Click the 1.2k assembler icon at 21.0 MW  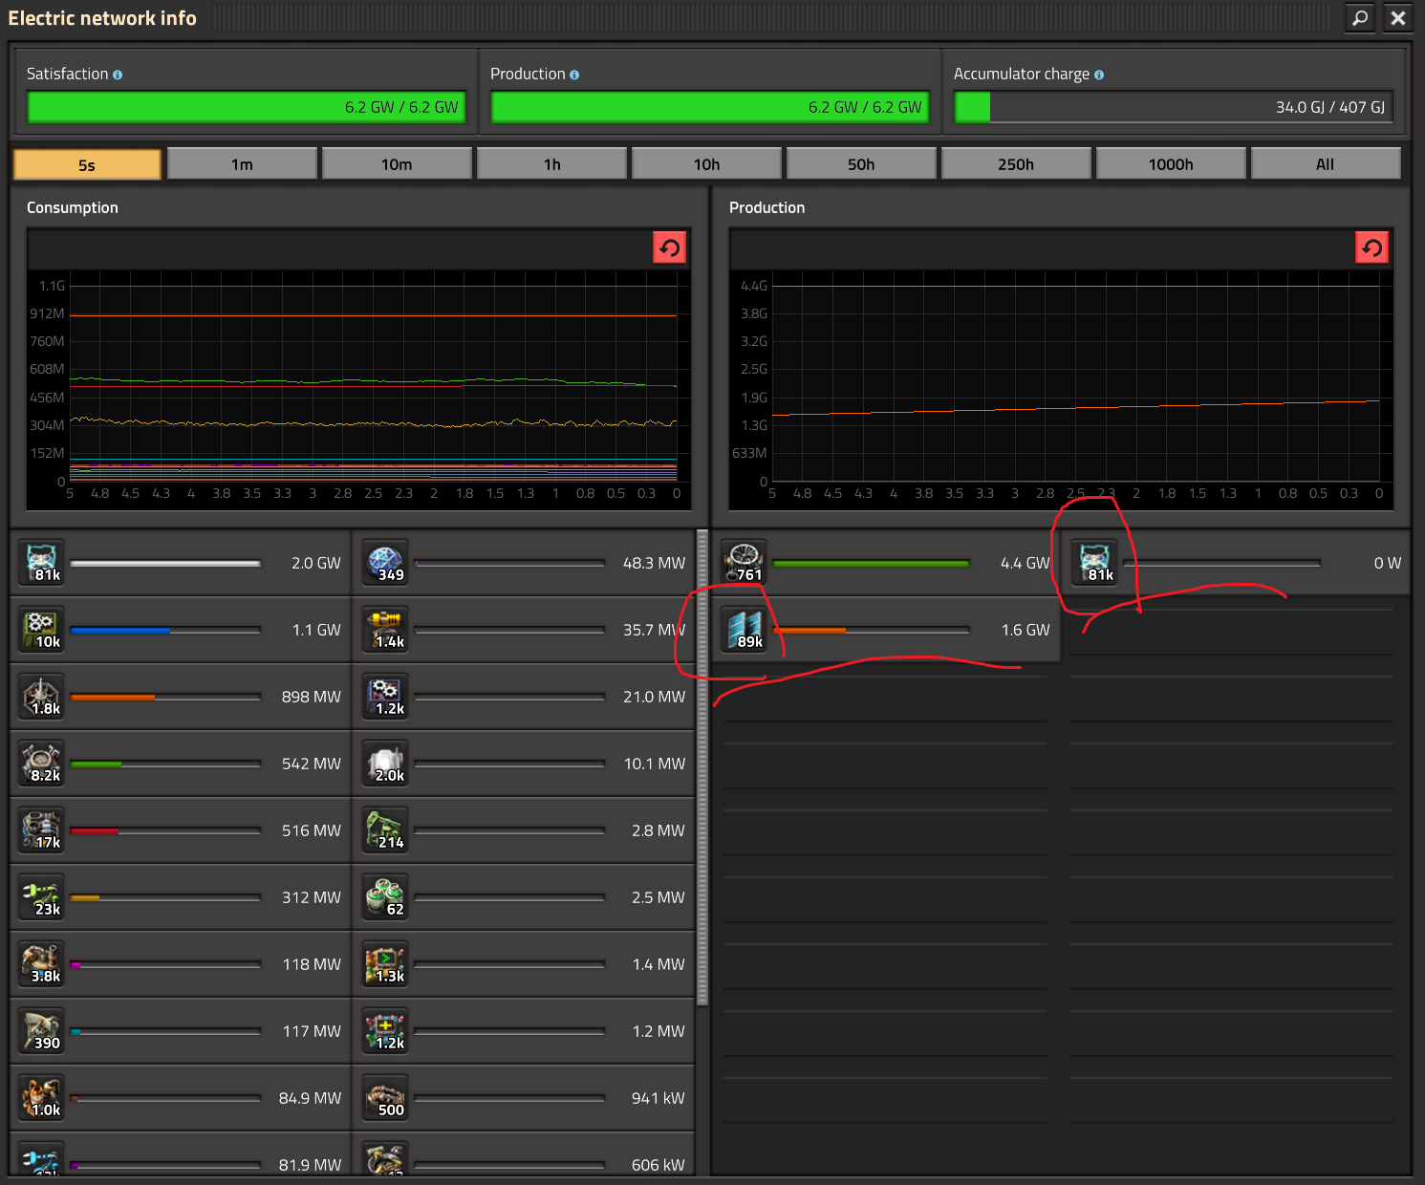(386, 697)
